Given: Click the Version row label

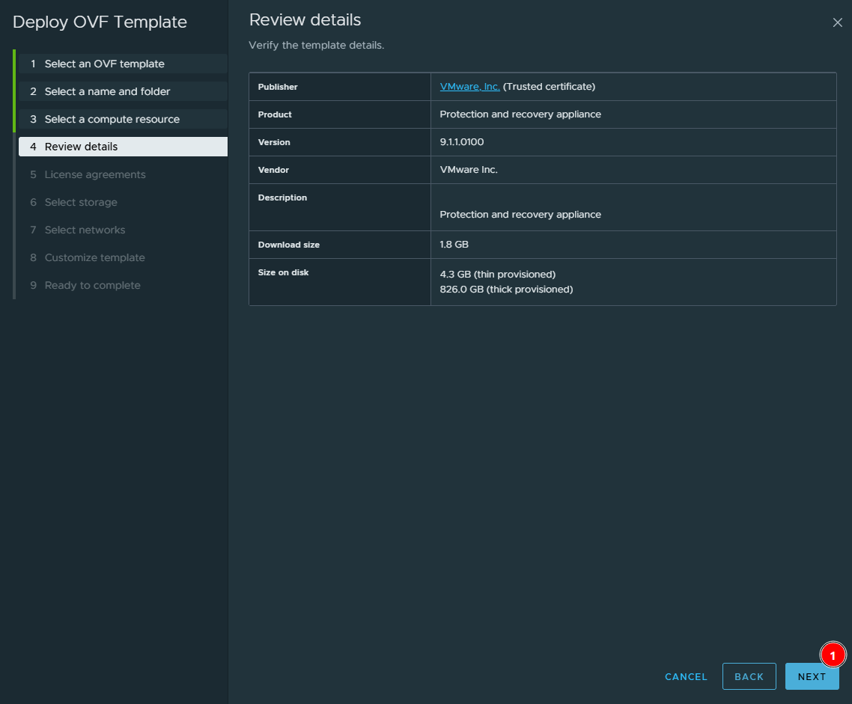Looking at the screenshot, I should [274, 142].
